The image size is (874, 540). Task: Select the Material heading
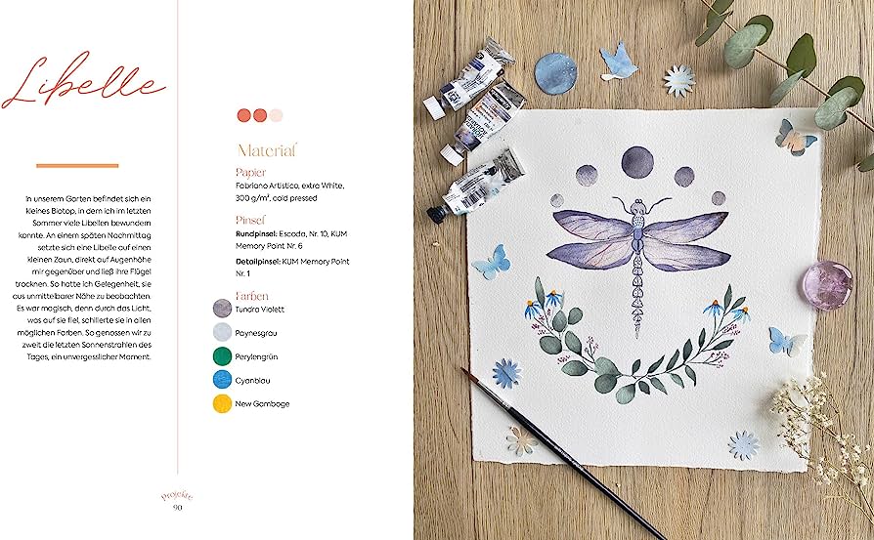tap(267, 149)
